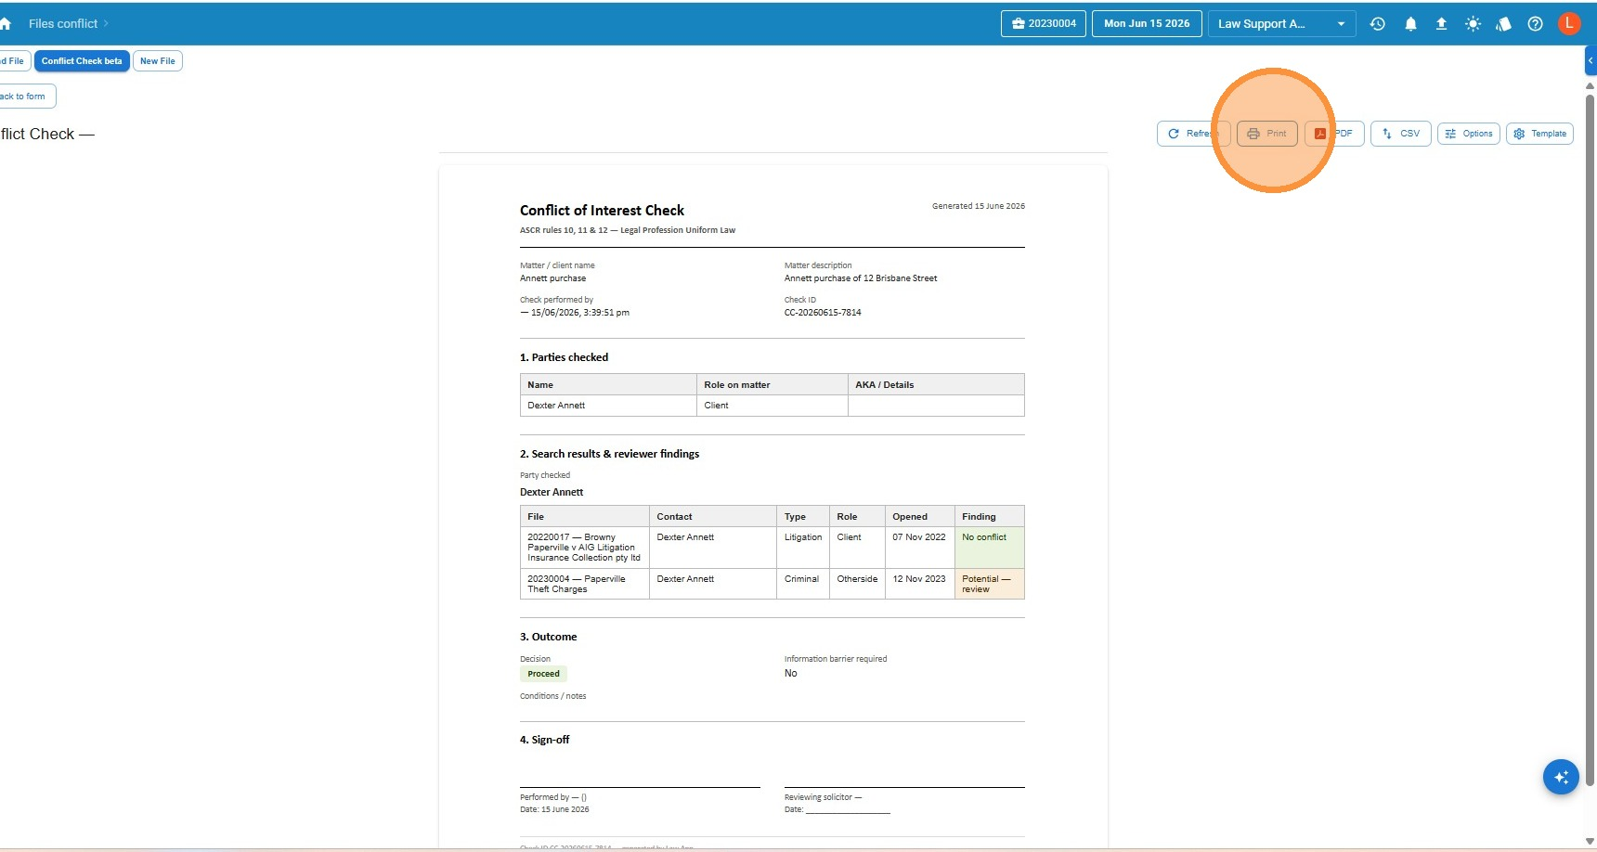Click the Otherside role cell
Image resolution: width=1597 pixels, height=852 pixels.
pos(857,584)
